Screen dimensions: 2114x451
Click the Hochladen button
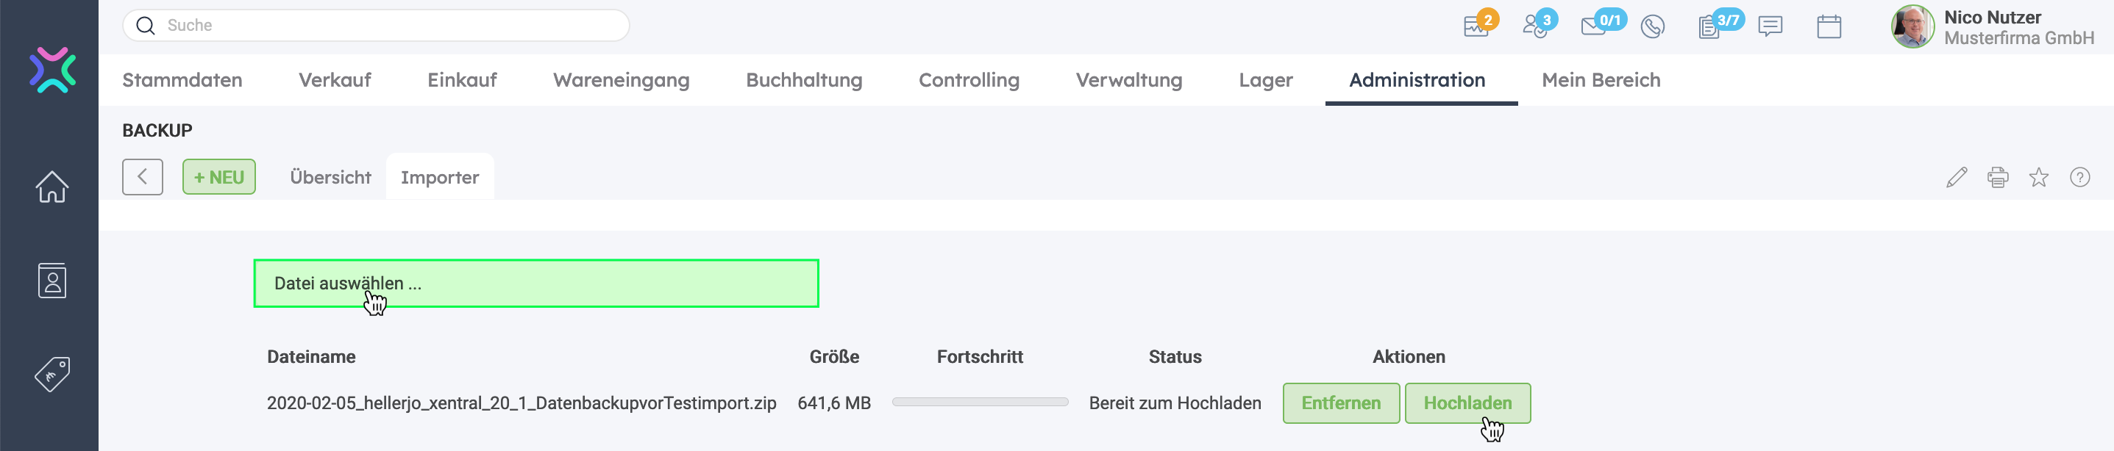1467,403
